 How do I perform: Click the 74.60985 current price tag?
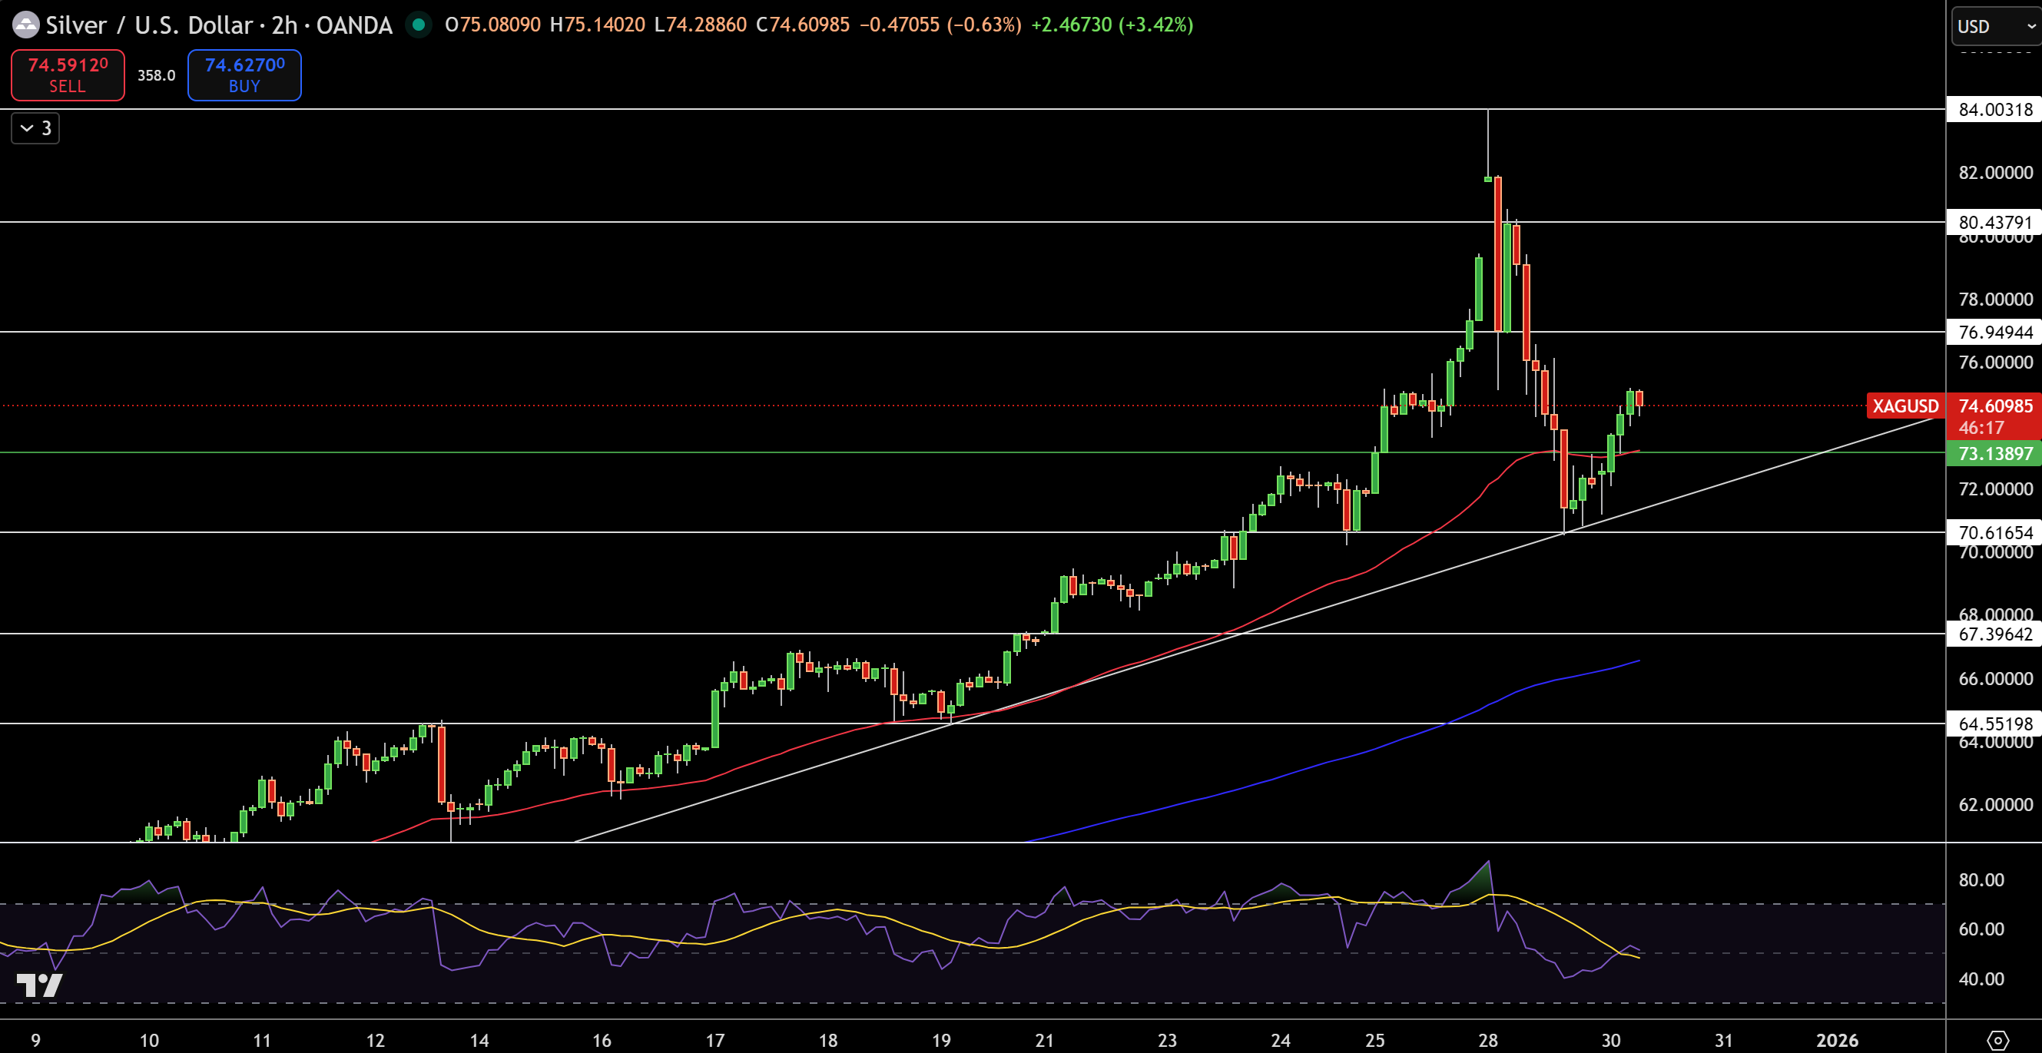(1993, 406)
